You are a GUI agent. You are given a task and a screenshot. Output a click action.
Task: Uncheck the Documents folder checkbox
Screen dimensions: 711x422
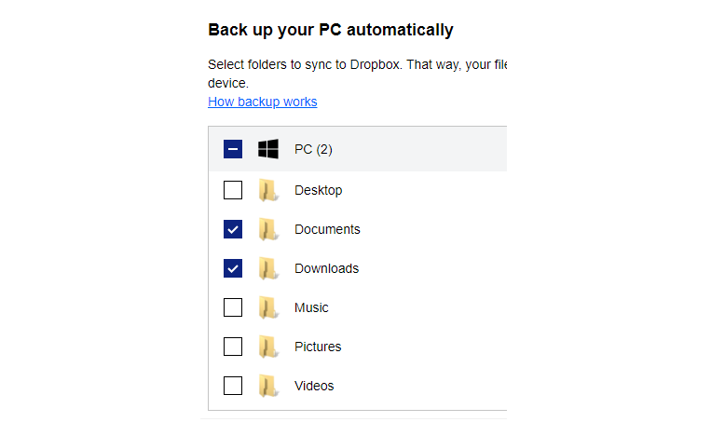(x=233, y=229)
